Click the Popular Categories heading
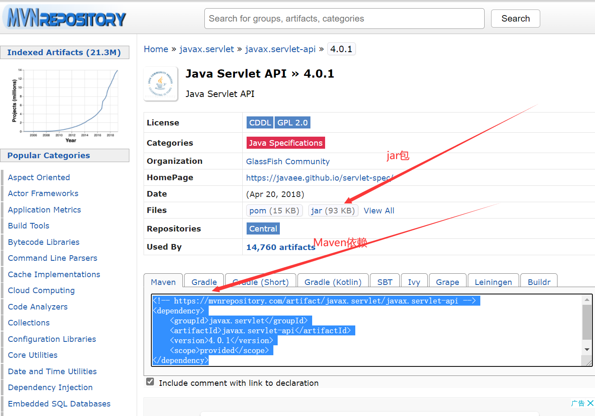This screenshot has width=595, height=416. click(49, 155)
